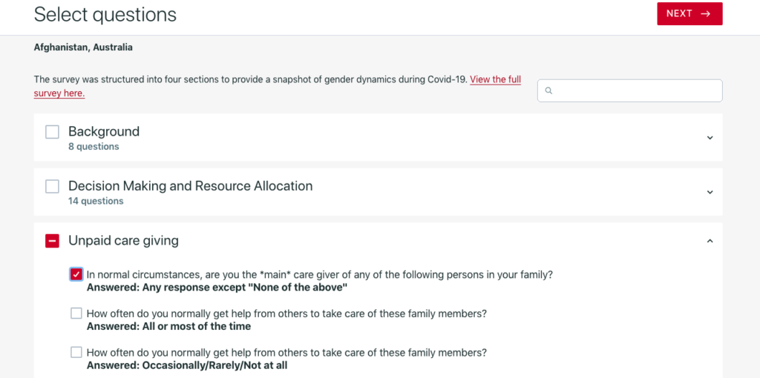
Task: Uncheck the main care giver question checkbox
Action: (76, 274)
